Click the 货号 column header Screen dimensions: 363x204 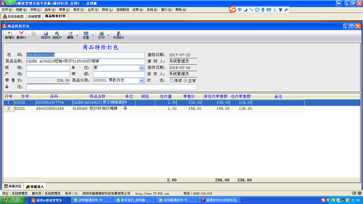(25, 96)
